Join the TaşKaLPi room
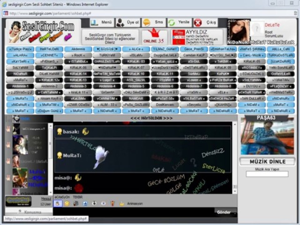 [x=49, y=67]
